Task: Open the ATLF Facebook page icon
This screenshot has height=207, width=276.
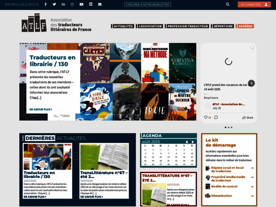Action: (x=45, y=4)
